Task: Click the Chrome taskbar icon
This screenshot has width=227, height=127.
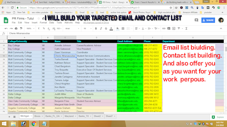Action: pyautogui.click(x=34, y=124)
